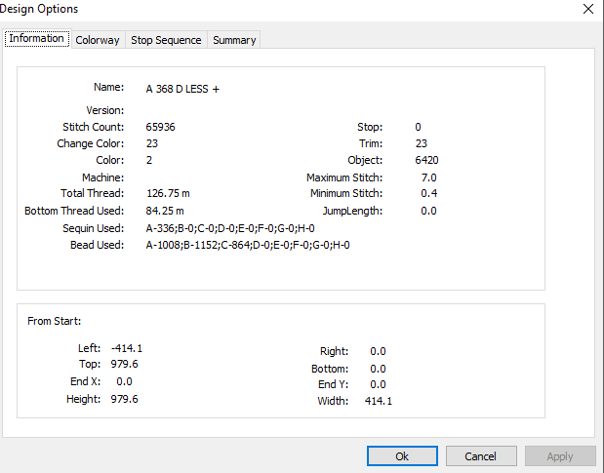Click the 'Top:' label

90,364
